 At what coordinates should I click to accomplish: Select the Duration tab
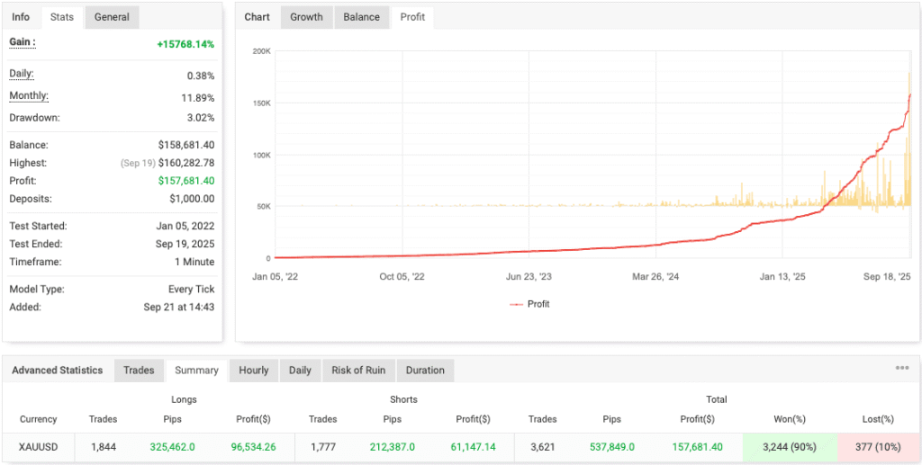click(425, 371)
